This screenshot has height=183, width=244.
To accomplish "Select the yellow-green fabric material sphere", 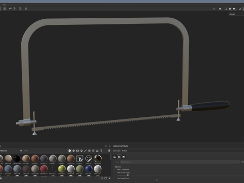I will tap(62, 169).
